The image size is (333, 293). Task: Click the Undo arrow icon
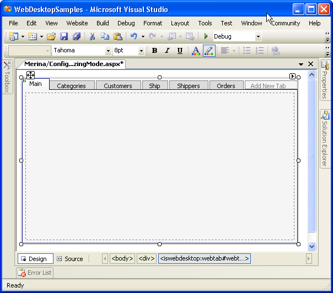133,36
